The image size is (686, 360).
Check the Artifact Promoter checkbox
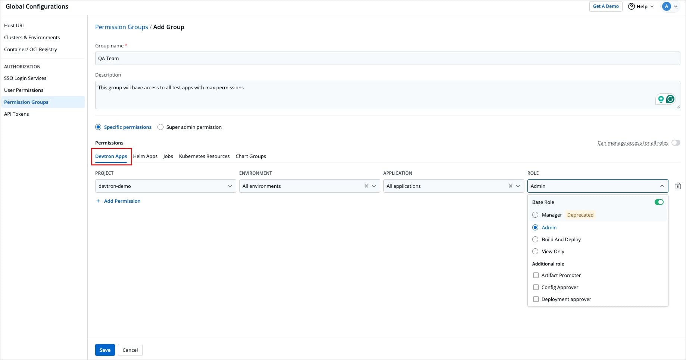tap(536, 275)
